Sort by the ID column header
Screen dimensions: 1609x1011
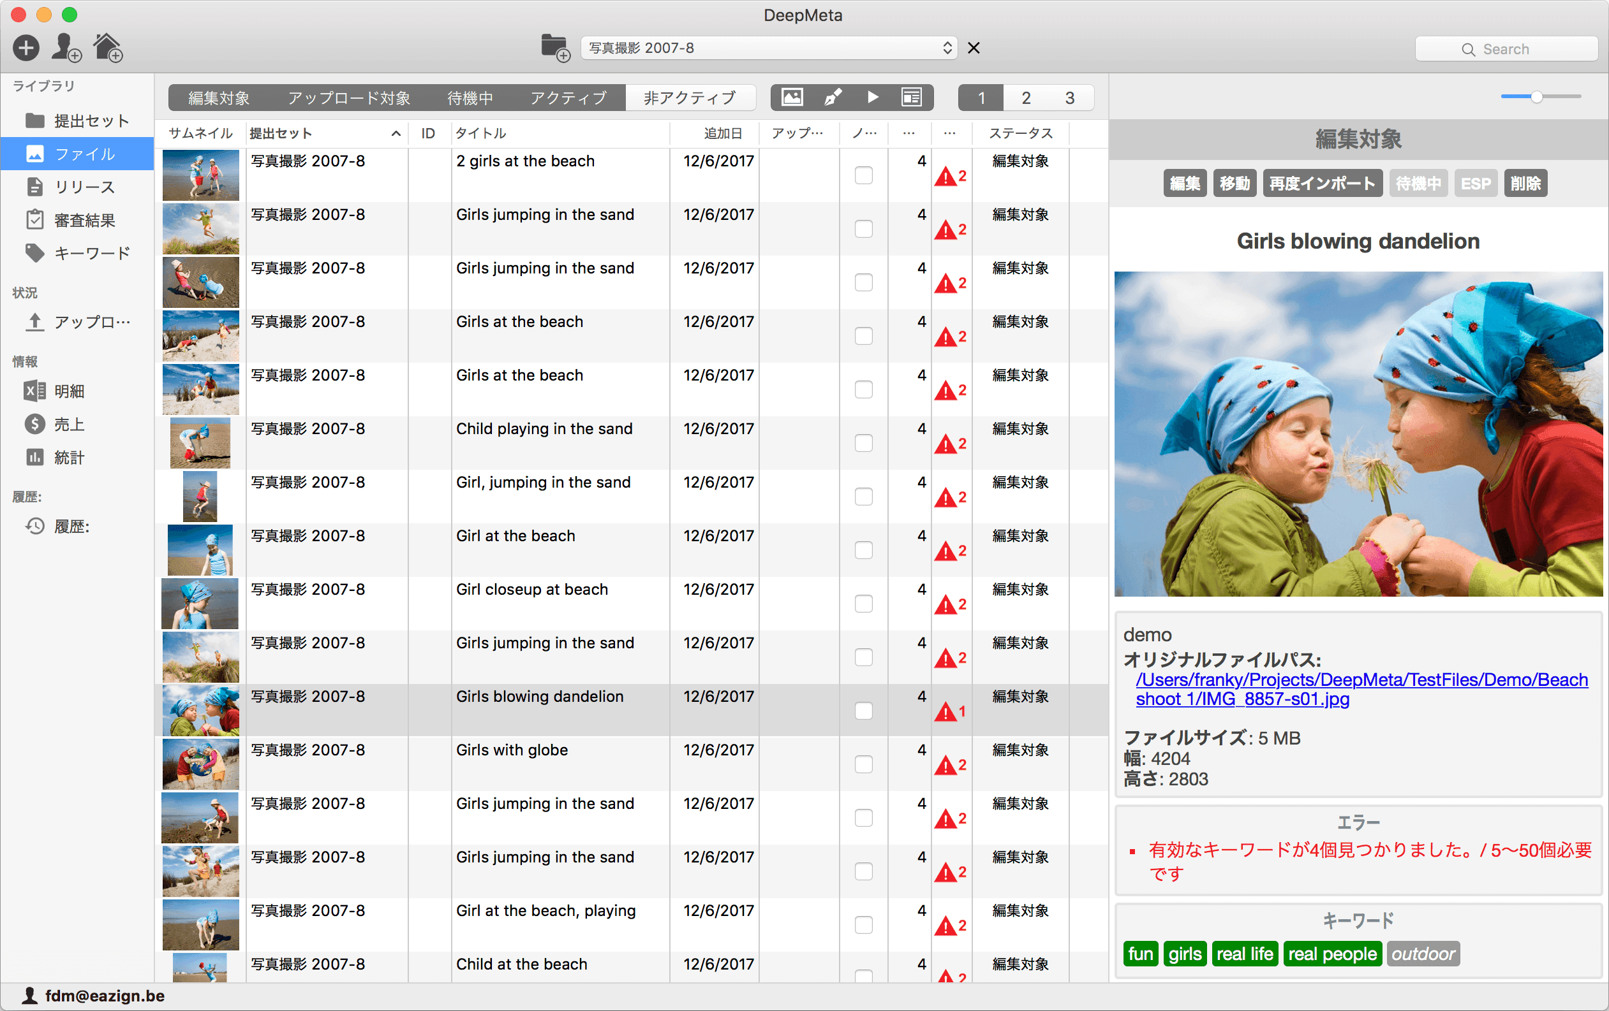click(429, 134)
